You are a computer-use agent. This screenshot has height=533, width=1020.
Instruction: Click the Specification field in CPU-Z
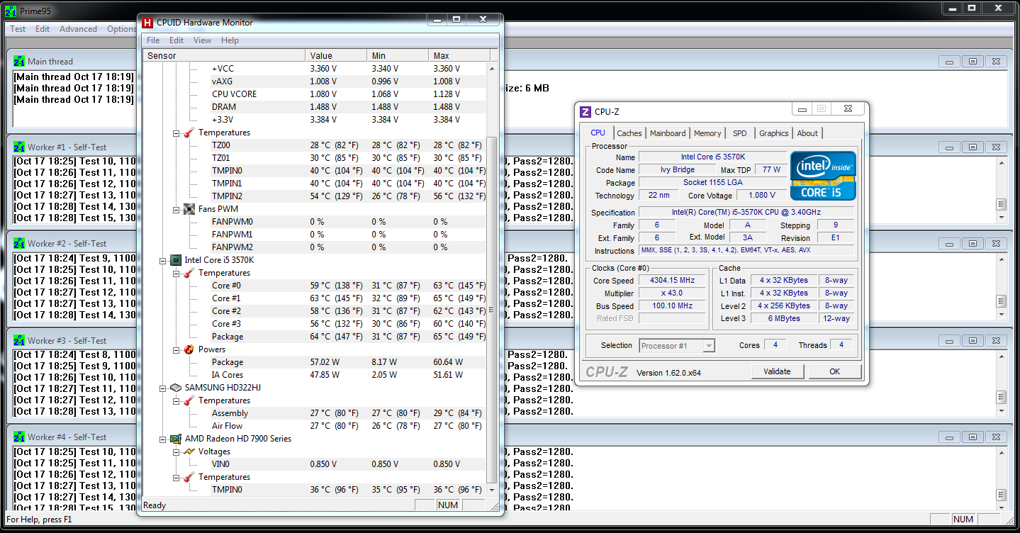747,213
